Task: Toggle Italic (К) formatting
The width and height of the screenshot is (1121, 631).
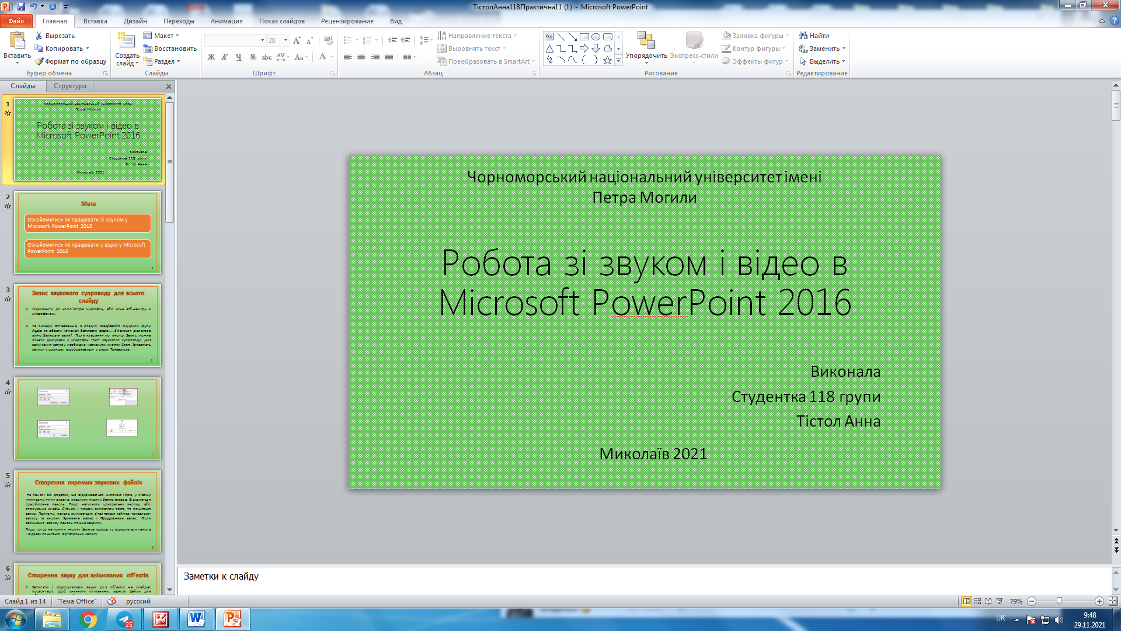Action: coord(225,57)
